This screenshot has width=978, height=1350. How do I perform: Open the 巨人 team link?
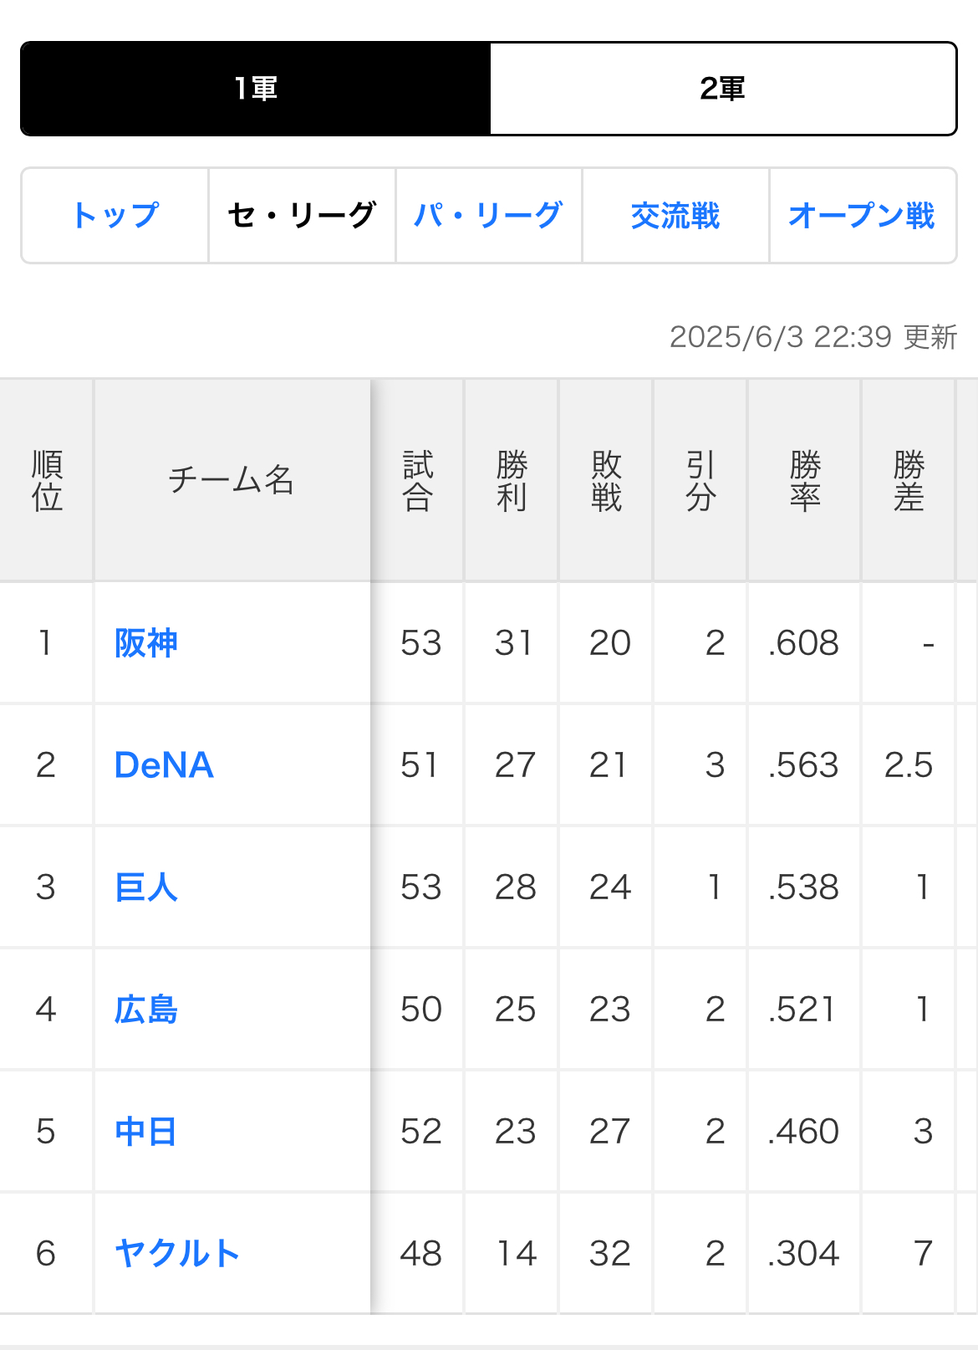(x=146, y=887)
